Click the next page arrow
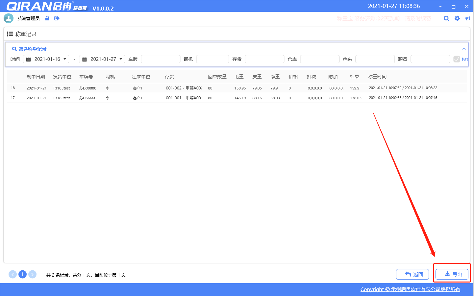Image resolution: width=474 pixels, height=296 pixels. click(x=32, y=274)
